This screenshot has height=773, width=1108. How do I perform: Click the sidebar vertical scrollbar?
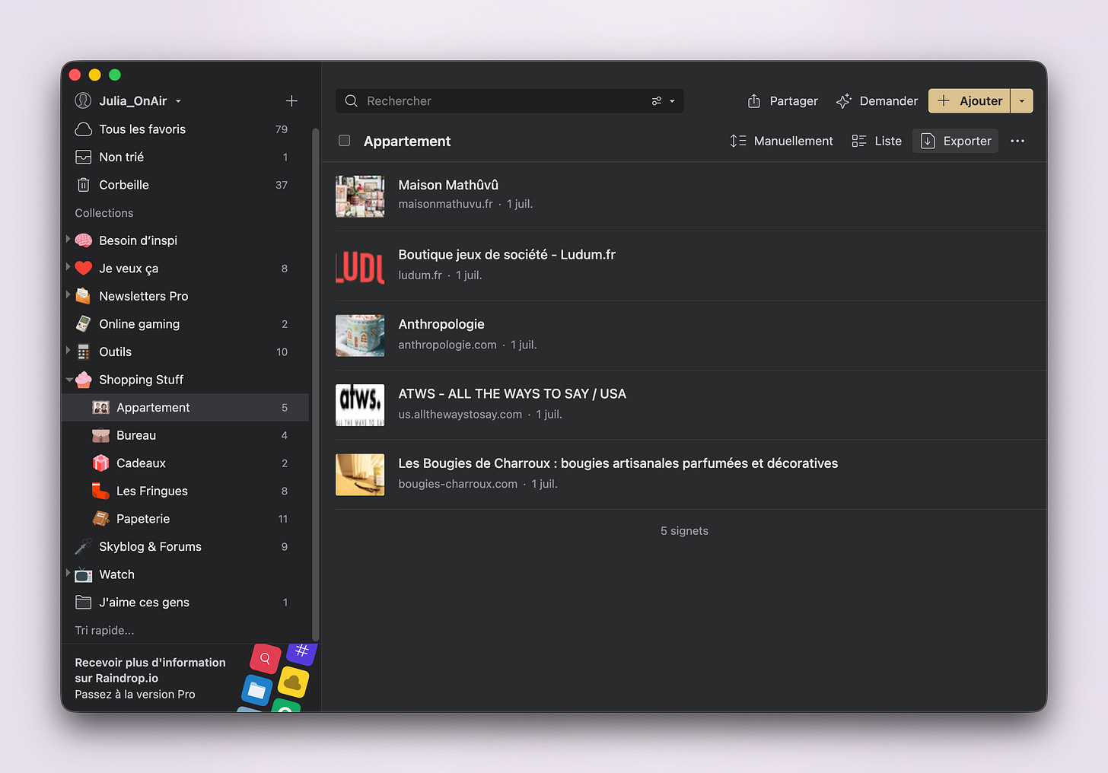click(315, 384)
